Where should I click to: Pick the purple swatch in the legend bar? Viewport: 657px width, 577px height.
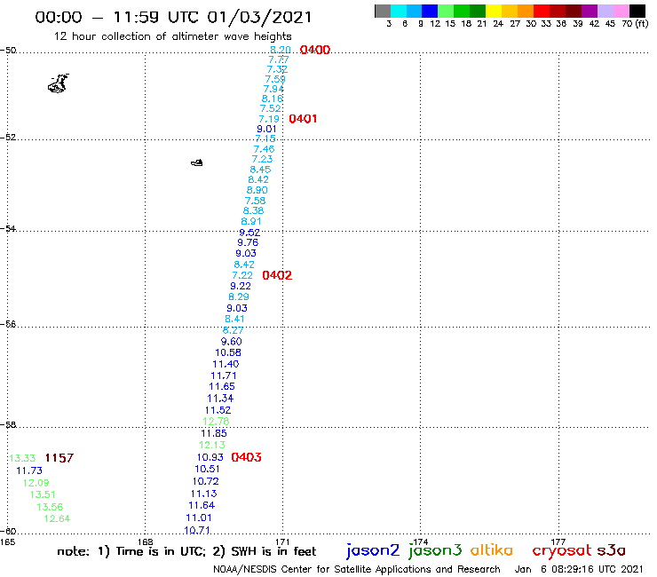click(x=590, y=11)
